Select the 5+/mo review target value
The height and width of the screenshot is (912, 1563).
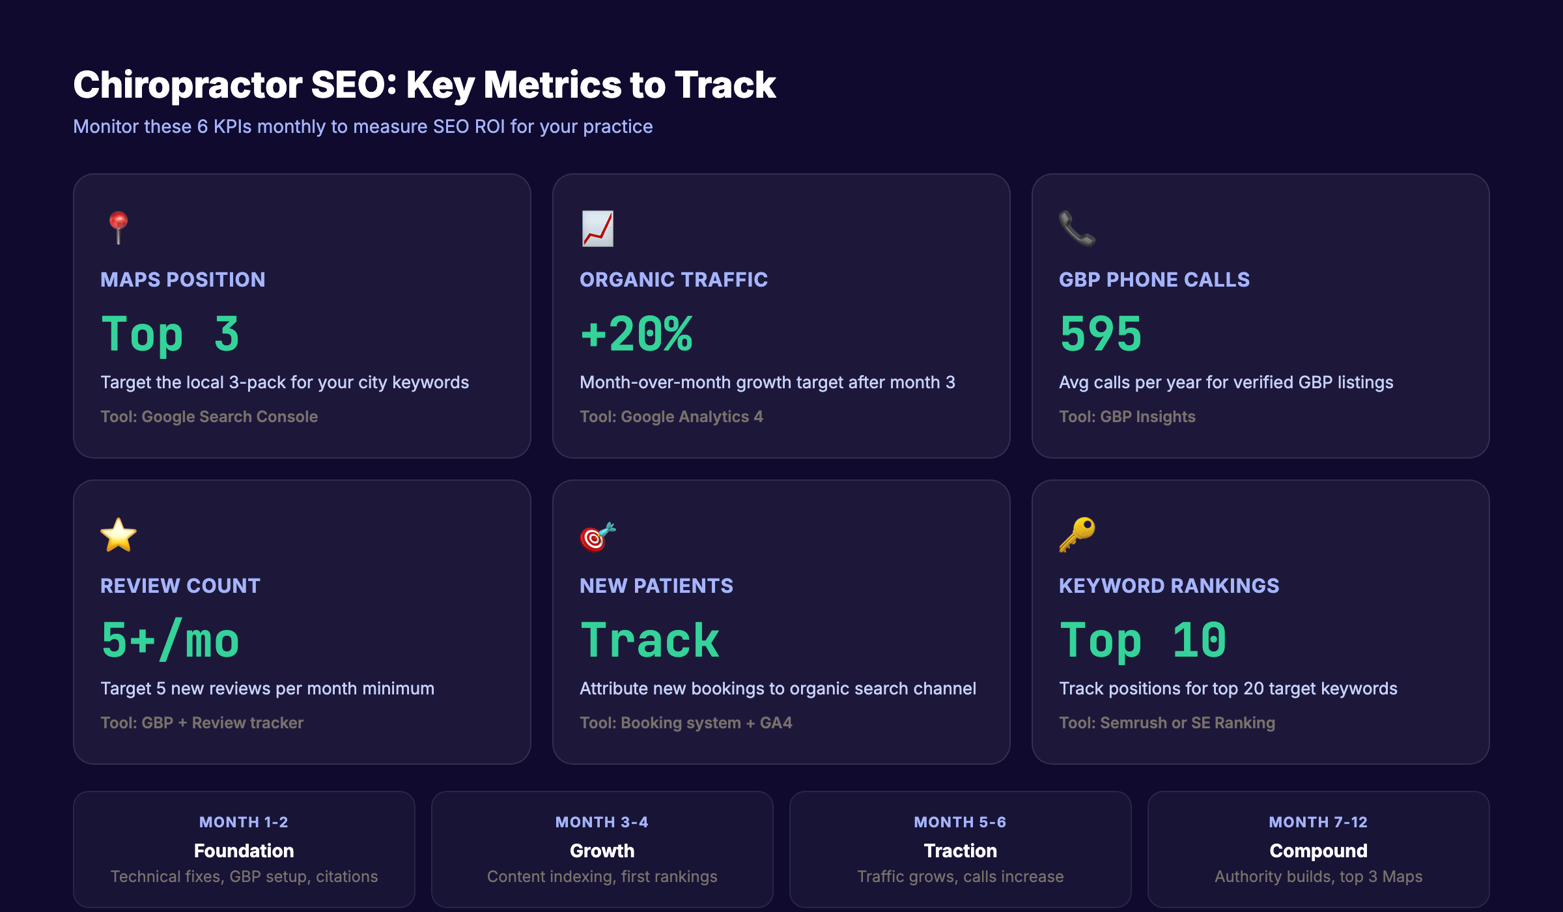pyautogui.click(x=170, y=640)
